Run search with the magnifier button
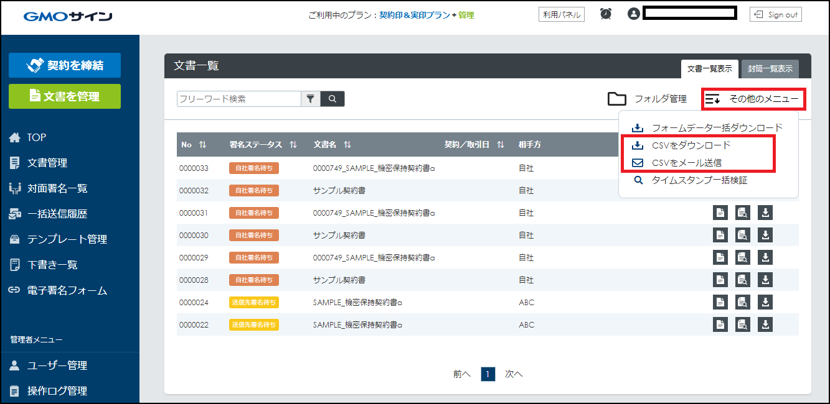The width and height of the screenshot is (830, 404). (x=332, y=99)
